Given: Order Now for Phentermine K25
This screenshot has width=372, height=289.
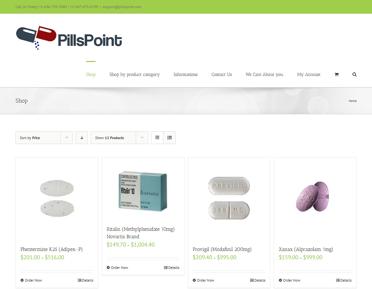Looking at the screenshot, I should [31, 280].
